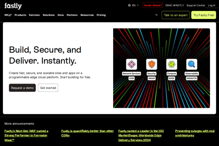The height and width of the screenshot is (146, 219).
Task: Click the hero image with colorful streaks
Action: pyautogui.click(x=161, y=68)
